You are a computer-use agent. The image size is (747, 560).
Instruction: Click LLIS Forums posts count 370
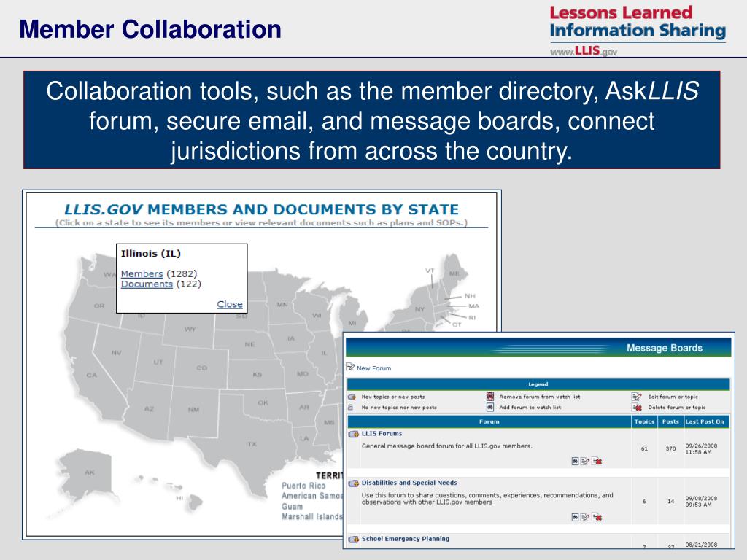671,448
